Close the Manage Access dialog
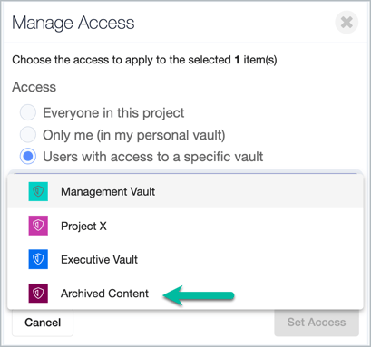The height and width of the screenshot is (347, 371). [x=347, y=23]
